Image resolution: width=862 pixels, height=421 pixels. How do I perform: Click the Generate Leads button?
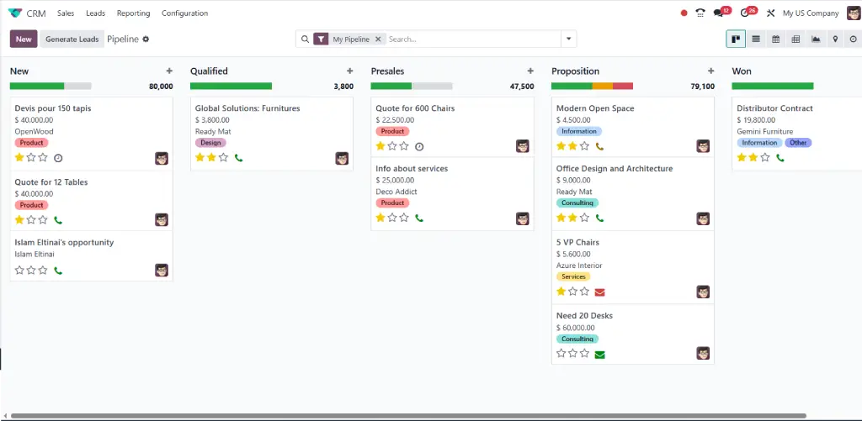coord(72,39)
